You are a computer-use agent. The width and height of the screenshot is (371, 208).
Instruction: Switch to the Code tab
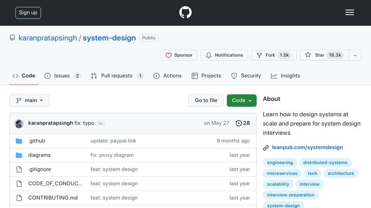point(24,76)
